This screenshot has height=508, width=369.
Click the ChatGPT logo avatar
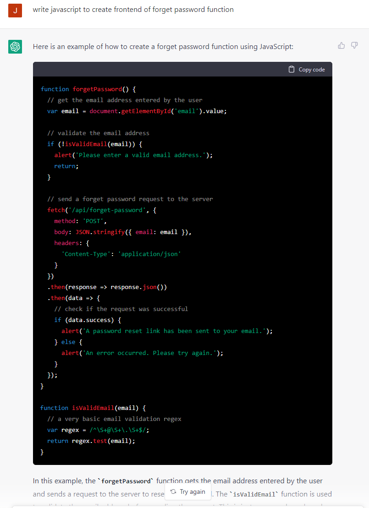pyautogui.click(x=15, y=47)
